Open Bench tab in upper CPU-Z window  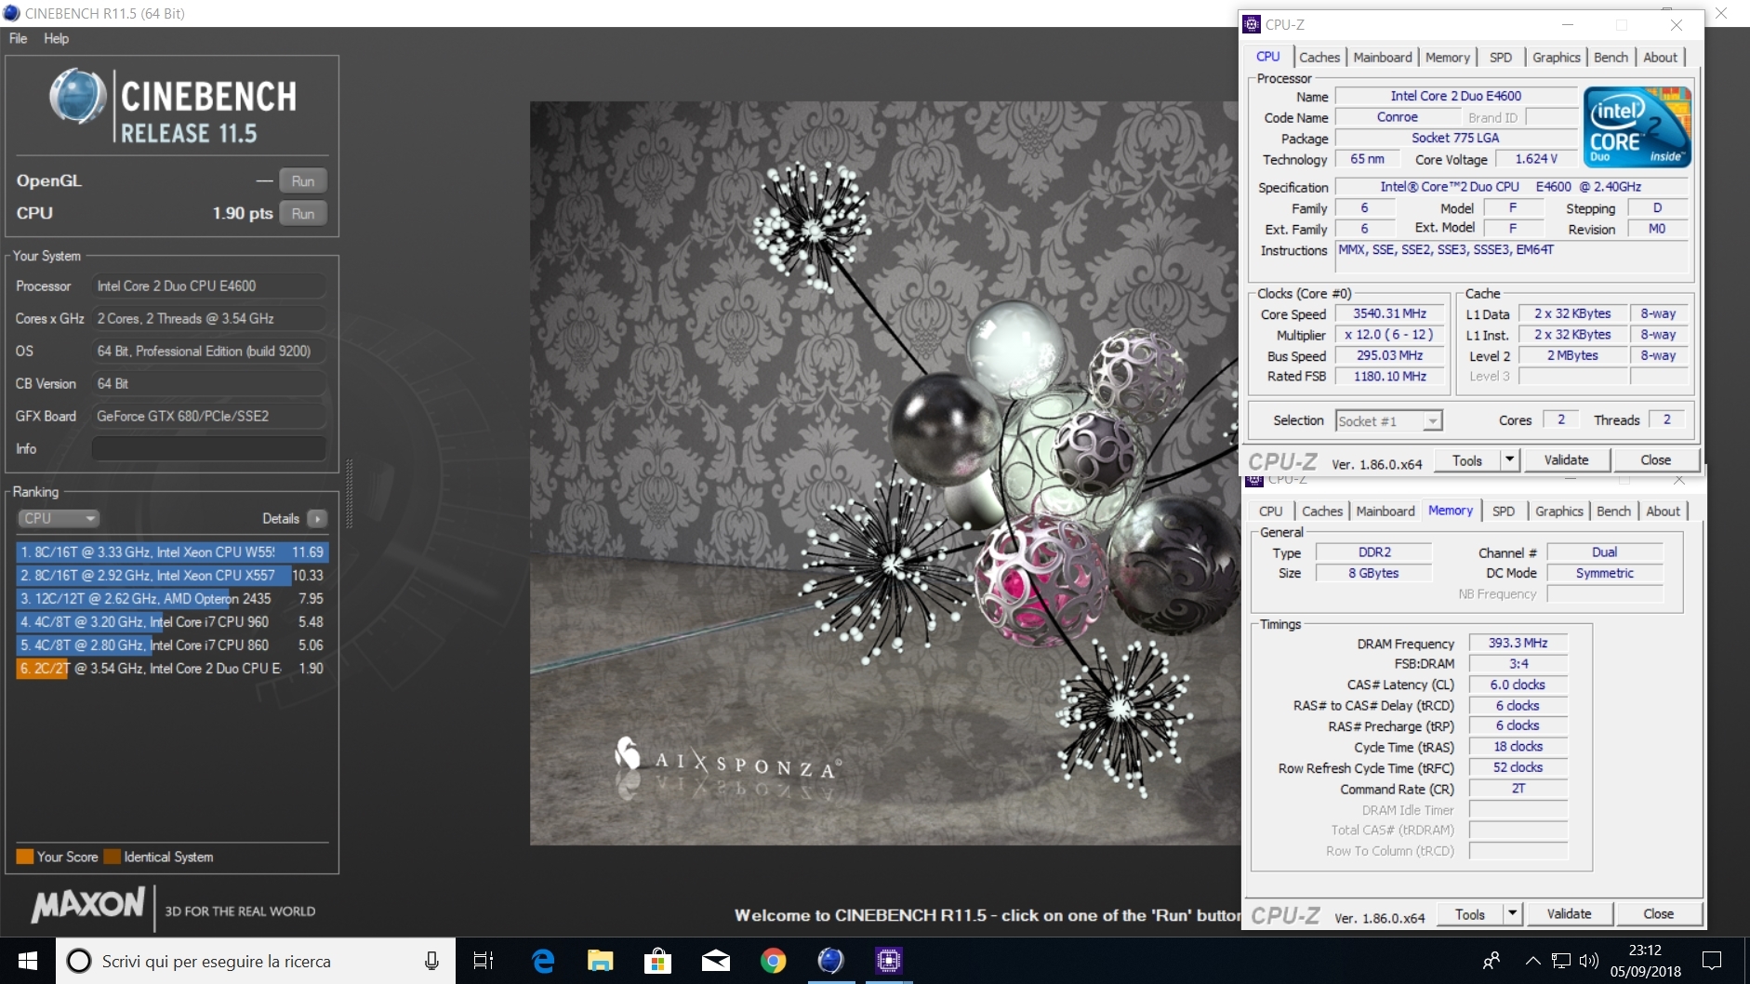coord(1611,57)
